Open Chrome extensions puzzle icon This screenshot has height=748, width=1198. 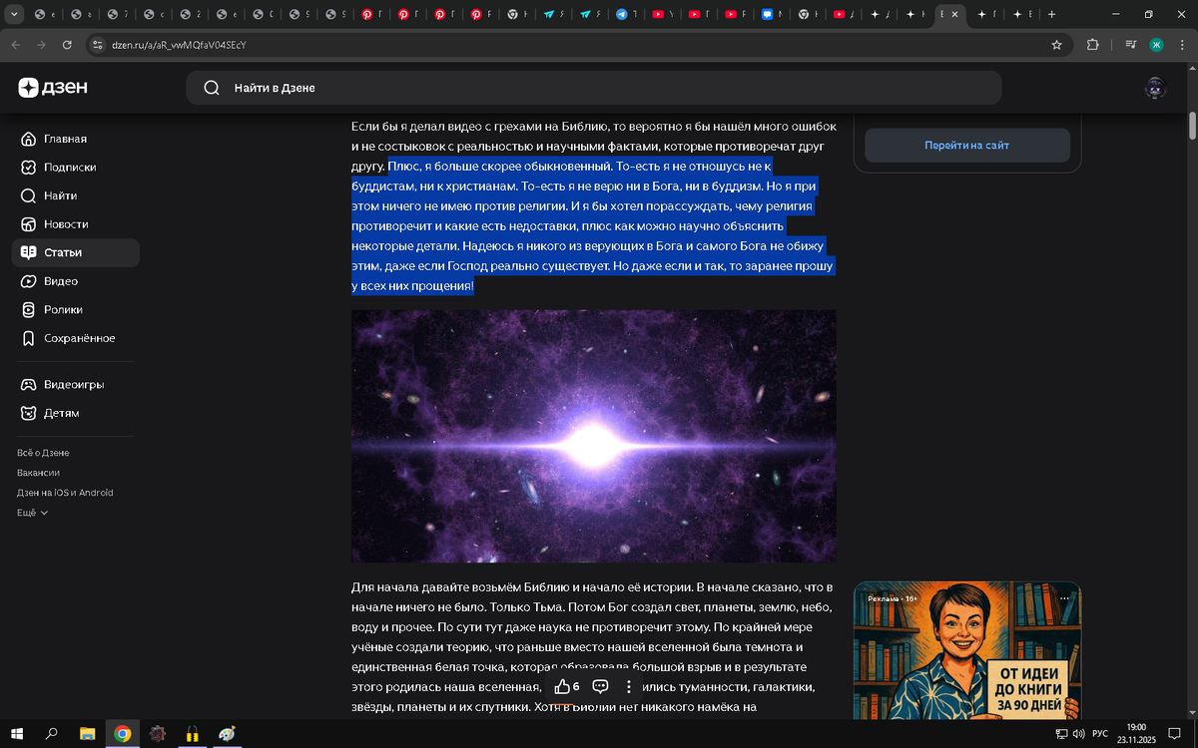1092,45
